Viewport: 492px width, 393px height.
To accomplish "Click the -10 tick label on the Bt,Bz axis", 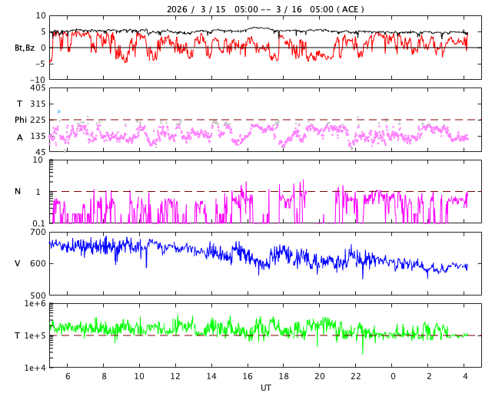I will 38,79.
